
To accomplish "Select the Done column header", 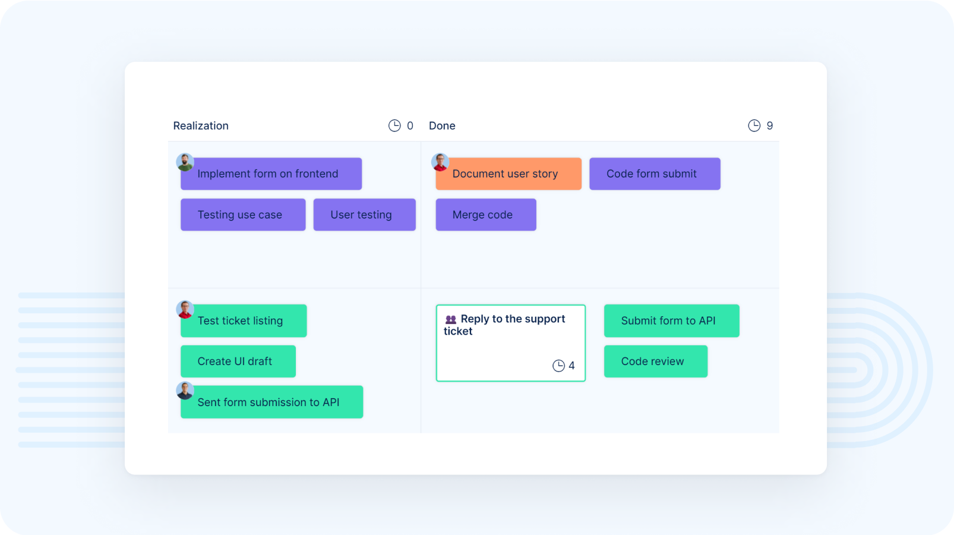I will coord(442,126).
